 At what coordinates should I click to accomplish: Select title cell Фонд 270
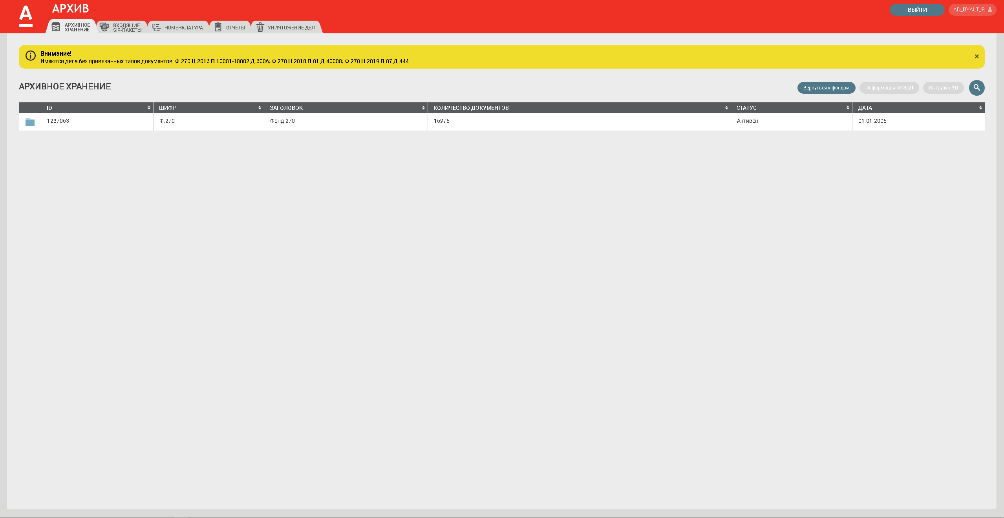(x=346, y=121)
